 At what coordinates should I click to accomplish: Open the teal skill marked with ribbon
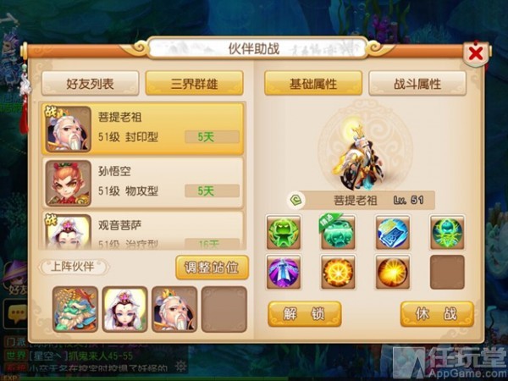[338, 232]
